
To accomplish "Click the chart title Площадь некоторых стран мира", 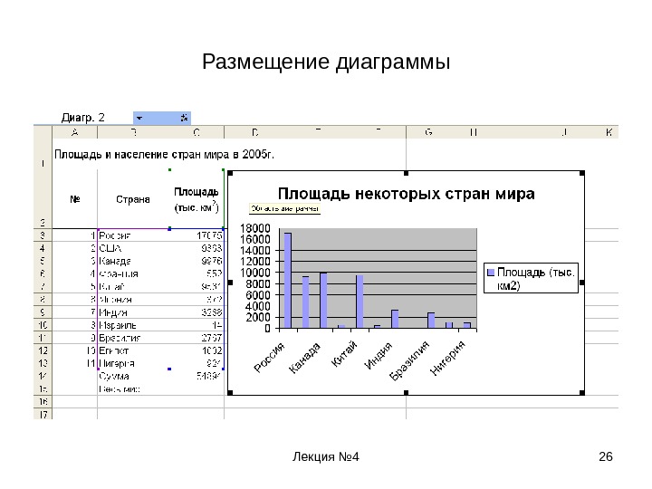I will (x=407, y=194).
